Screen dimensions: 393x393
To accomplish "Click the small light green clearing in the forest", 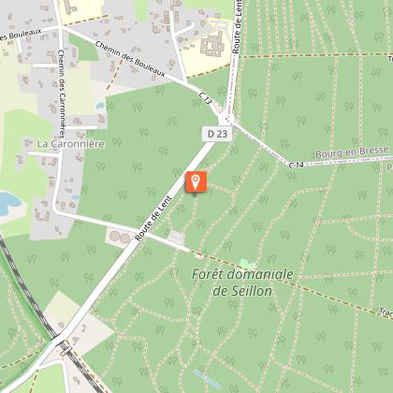I will point(248,264).
